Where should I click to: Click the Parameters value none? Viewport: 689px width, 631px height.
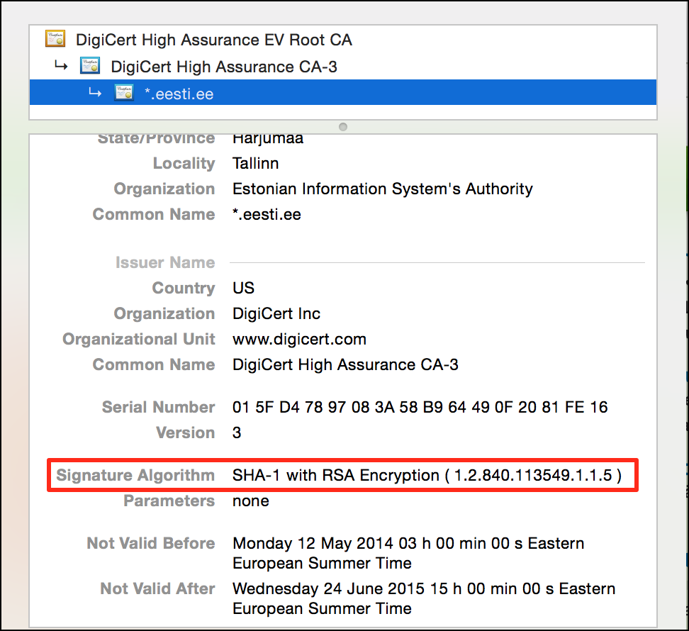250,501
